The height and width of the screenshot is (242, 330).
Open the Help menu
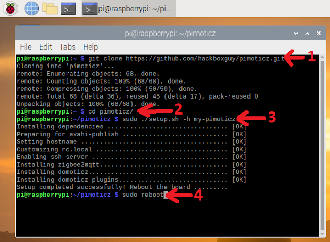(91, 47)
